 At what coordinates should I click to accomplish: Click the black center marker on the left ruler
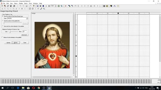(x=76, y=56)
